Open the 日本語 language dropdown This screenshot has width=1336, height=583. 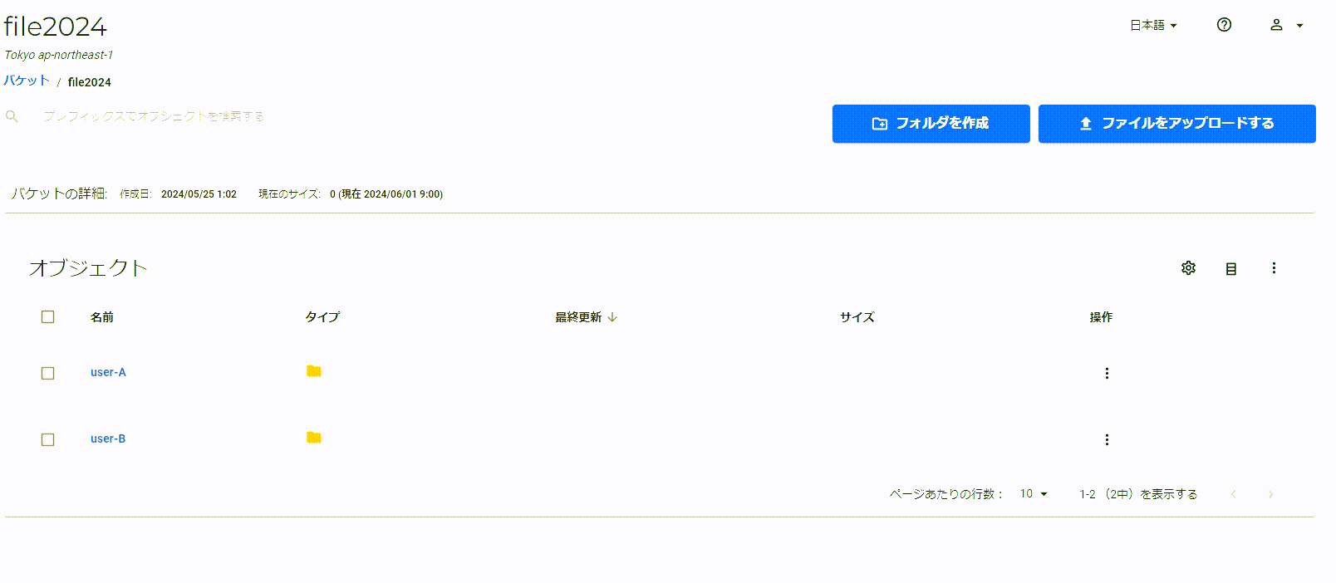(1153, 26)
